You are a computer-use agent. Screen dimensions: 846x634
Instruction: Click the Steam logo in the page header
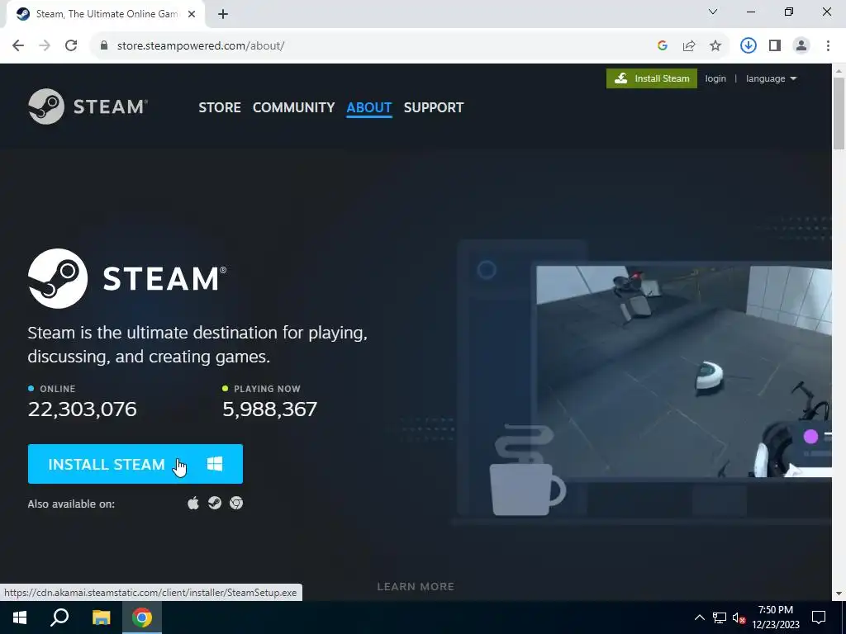point(88,106)
